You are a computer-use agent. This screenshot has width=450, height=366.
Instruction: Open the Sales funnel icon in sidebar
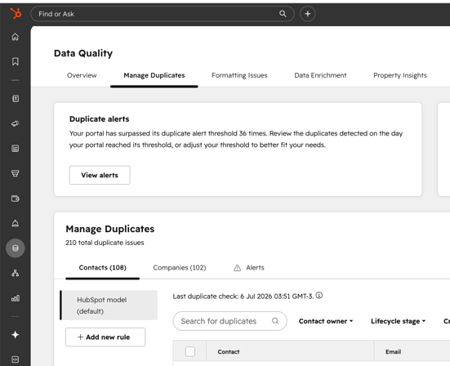click(x=16, y=173)
